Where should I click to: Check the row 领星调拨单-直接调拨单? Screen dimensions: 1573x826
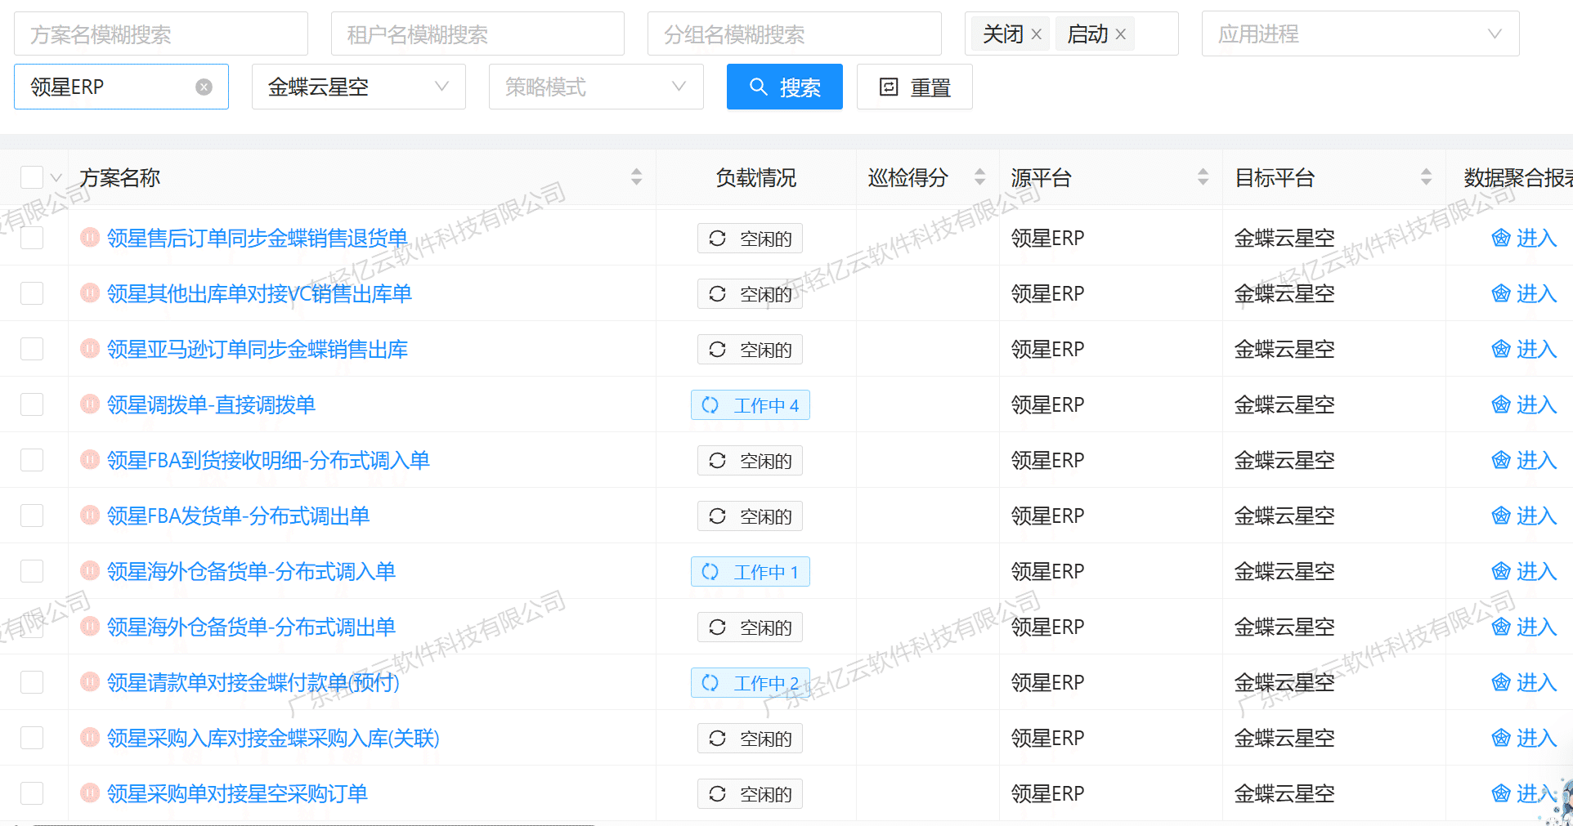click(x=32, y=404)
